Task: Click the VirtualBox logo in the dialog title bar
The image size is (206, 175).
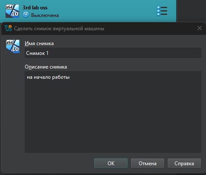Action: pos(8,28)
